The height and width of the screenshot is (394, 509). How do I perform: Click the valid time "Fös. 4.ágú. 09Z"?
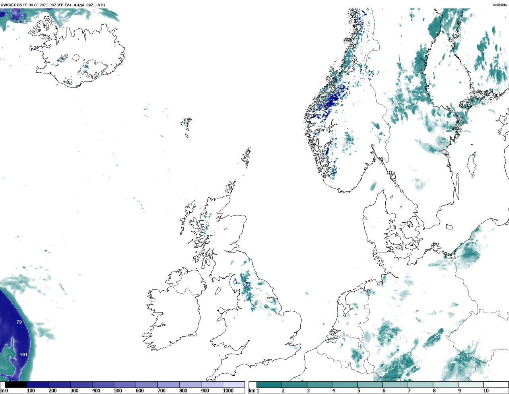(x=79, y=5)
